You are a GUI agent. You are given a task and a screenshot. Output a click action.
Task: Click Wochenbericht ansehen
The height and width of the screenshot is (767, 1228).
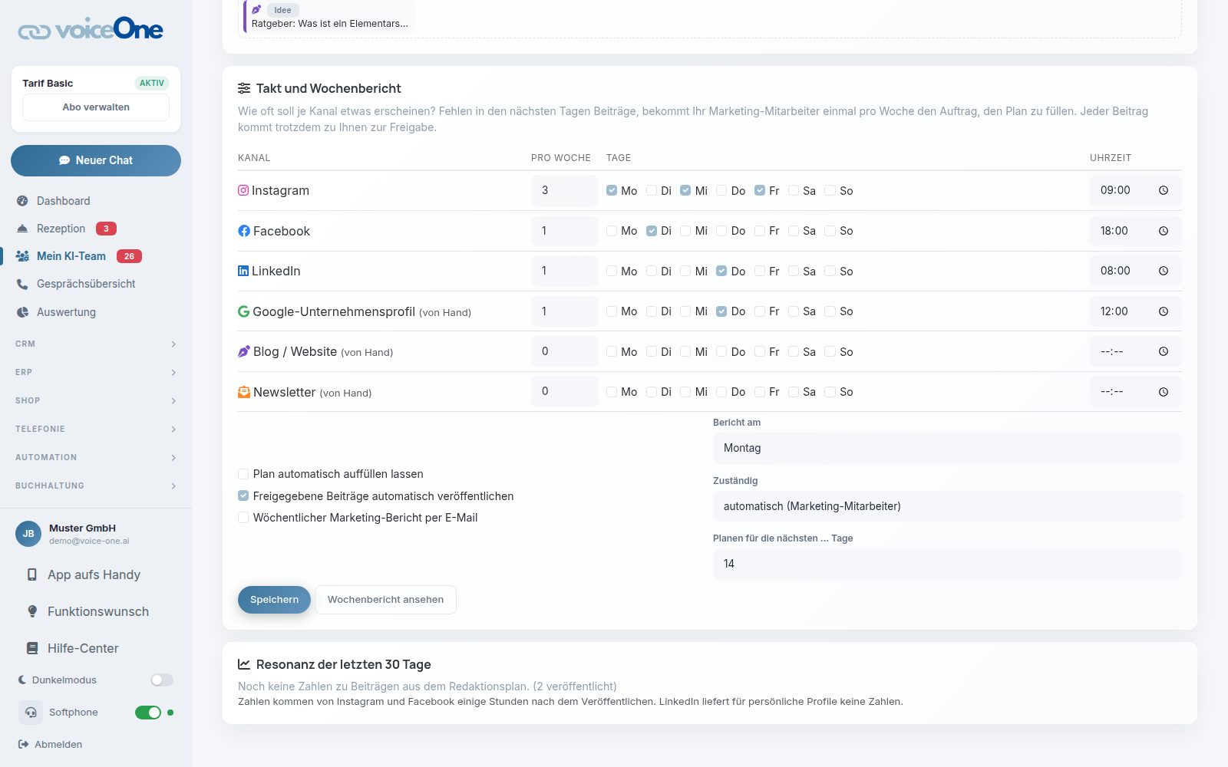385,600
